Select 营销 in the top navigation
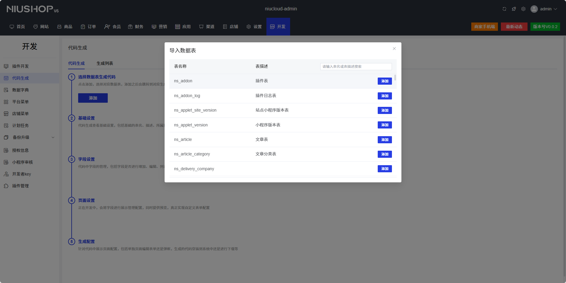 point(159,27)
